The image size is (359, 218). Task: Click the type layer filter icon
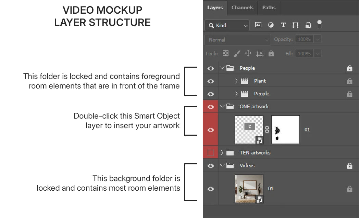(283, 25)
